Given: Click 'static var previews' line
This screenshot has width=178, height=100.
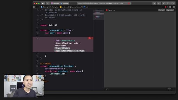Looking at the screenshot, I should 64,71.
